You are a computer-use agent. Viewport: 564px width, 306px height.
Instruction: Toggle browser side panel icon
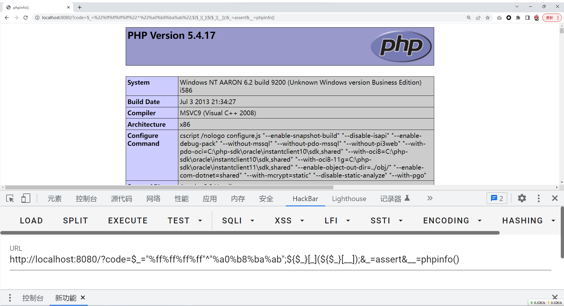(528, 18)
